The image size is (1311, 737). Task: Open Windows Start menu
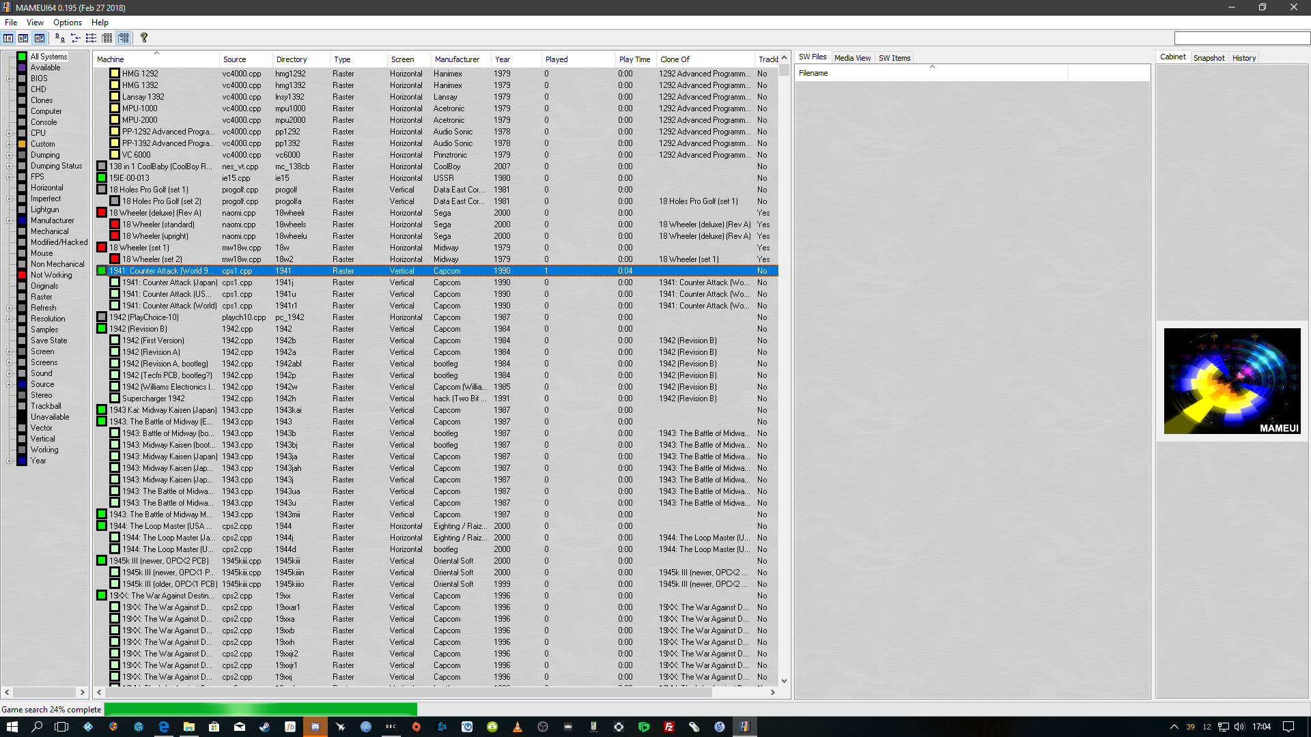click(12, 727)
